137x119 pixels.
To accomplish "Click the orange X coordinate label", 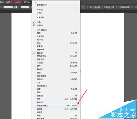I will 87,7.
